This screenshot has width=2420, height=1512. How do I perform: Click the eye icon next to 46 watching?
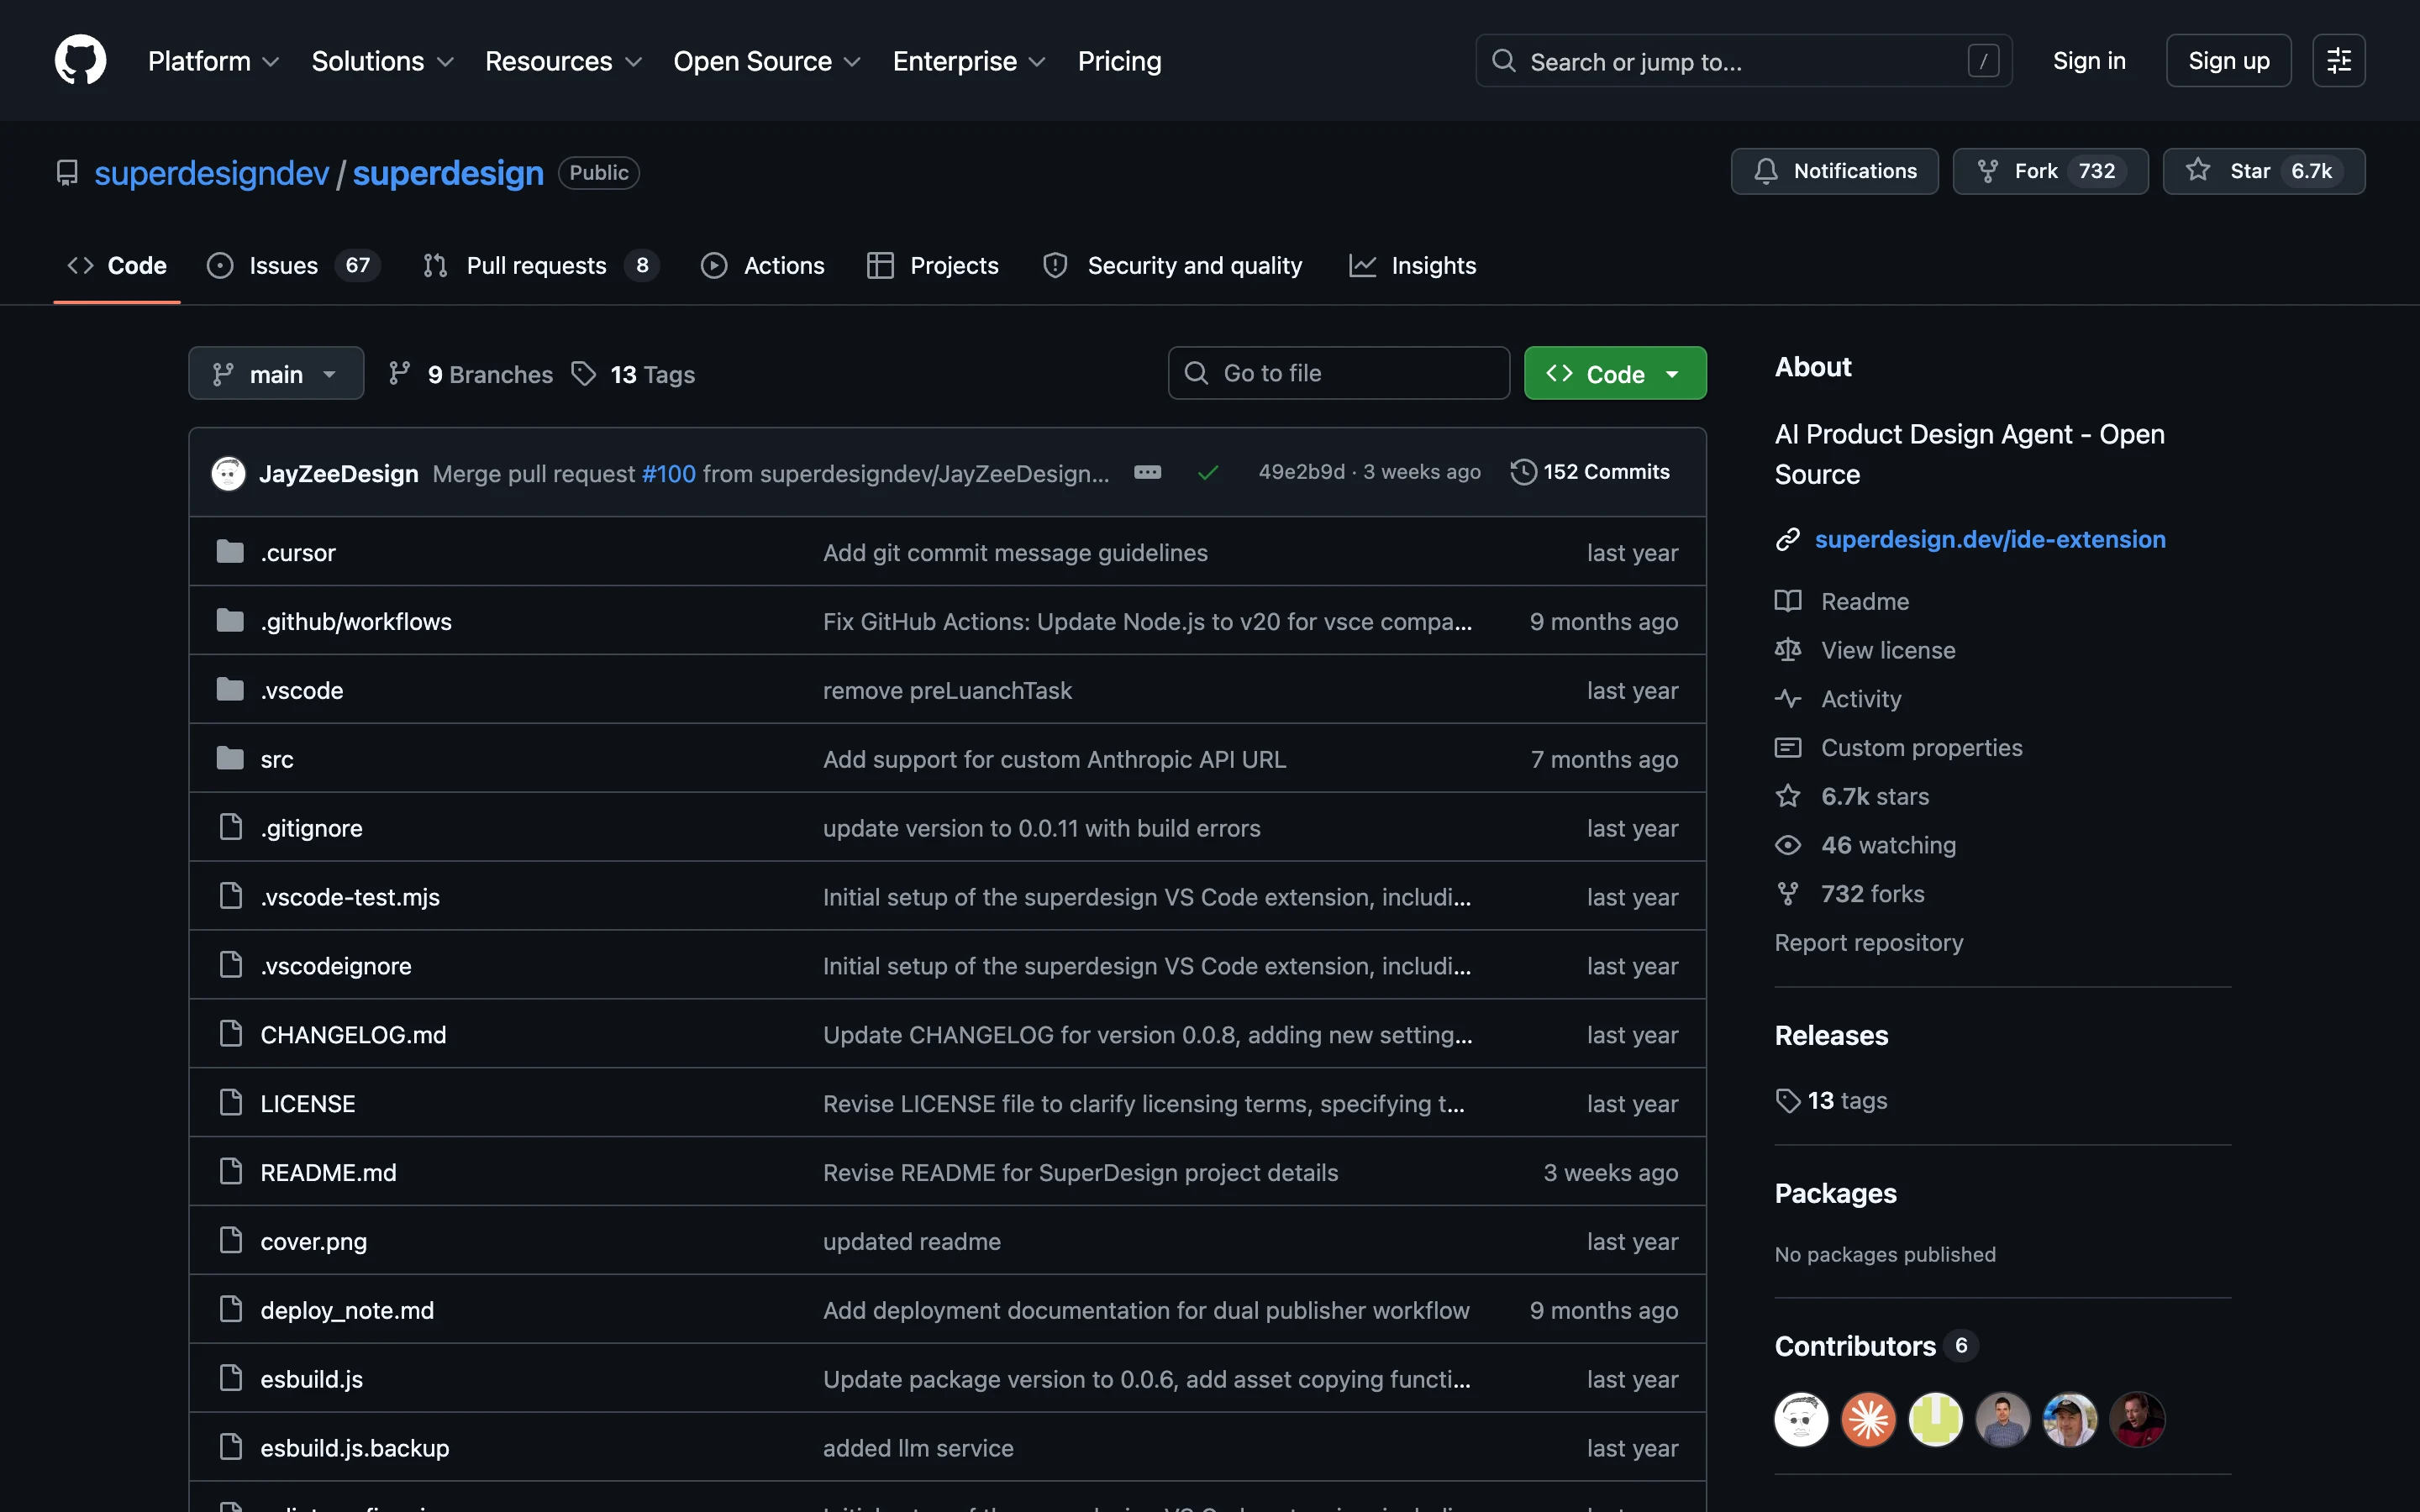pos(1788,845)
